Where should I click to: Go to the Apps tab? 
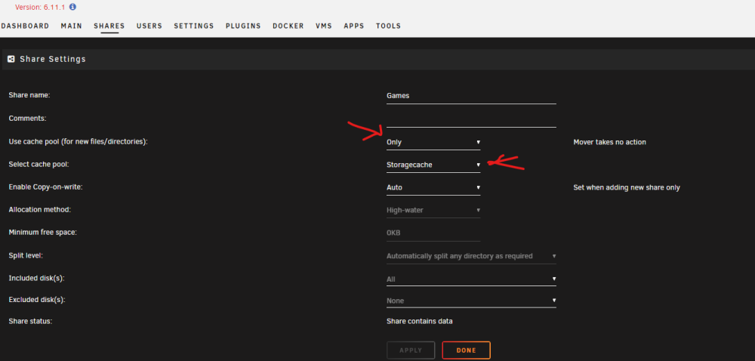354,26
